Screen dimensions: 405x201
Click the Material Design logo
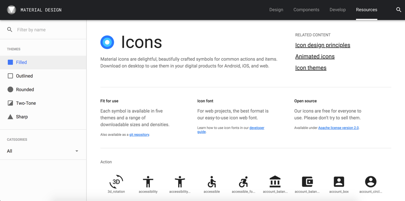click(x=11, y=10)
